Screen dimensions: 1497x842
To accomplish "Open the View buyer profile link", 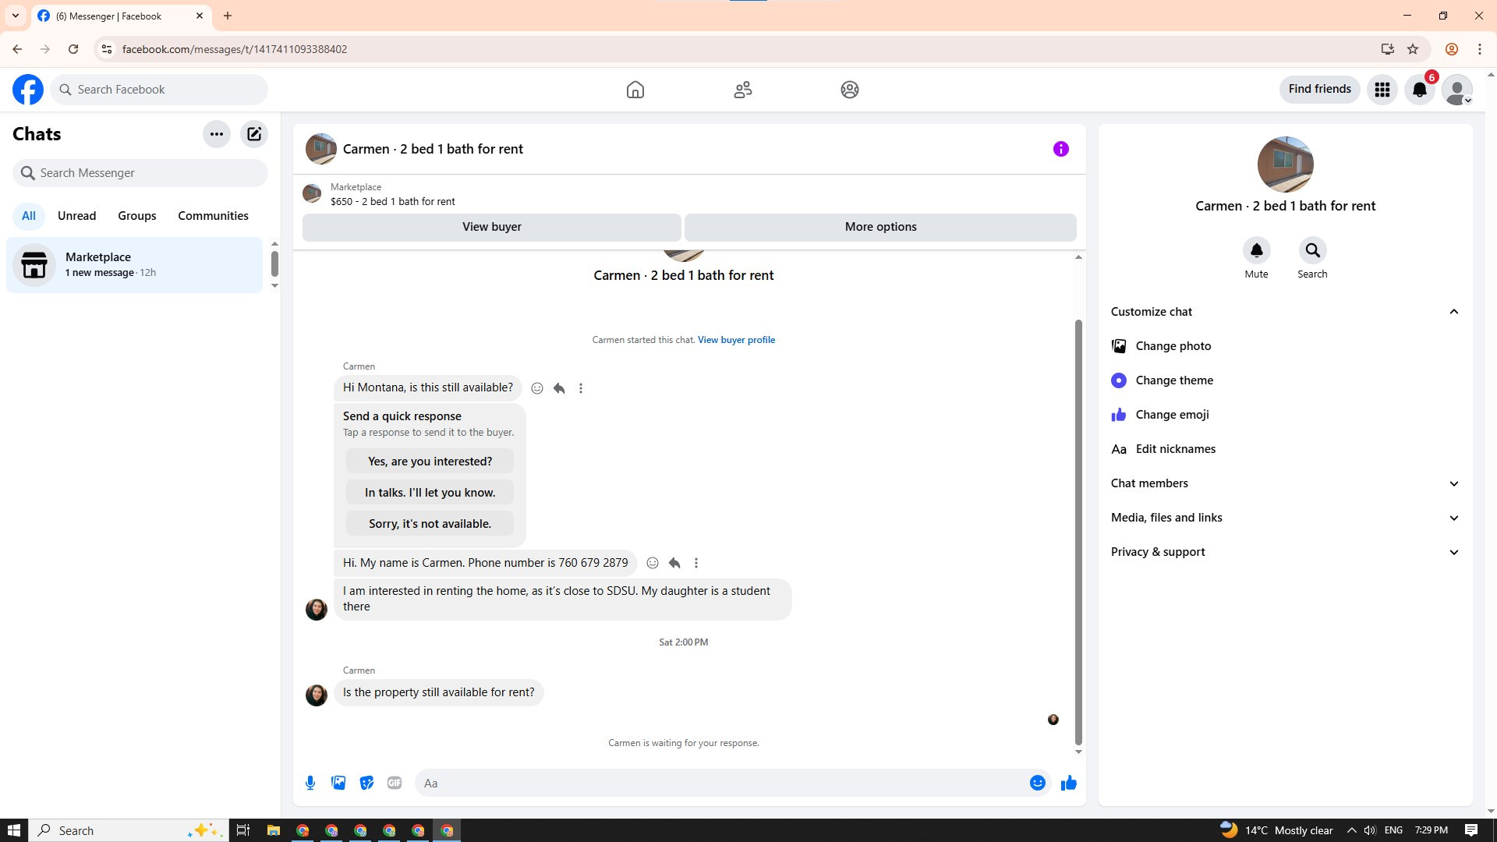I will point(736,340).
